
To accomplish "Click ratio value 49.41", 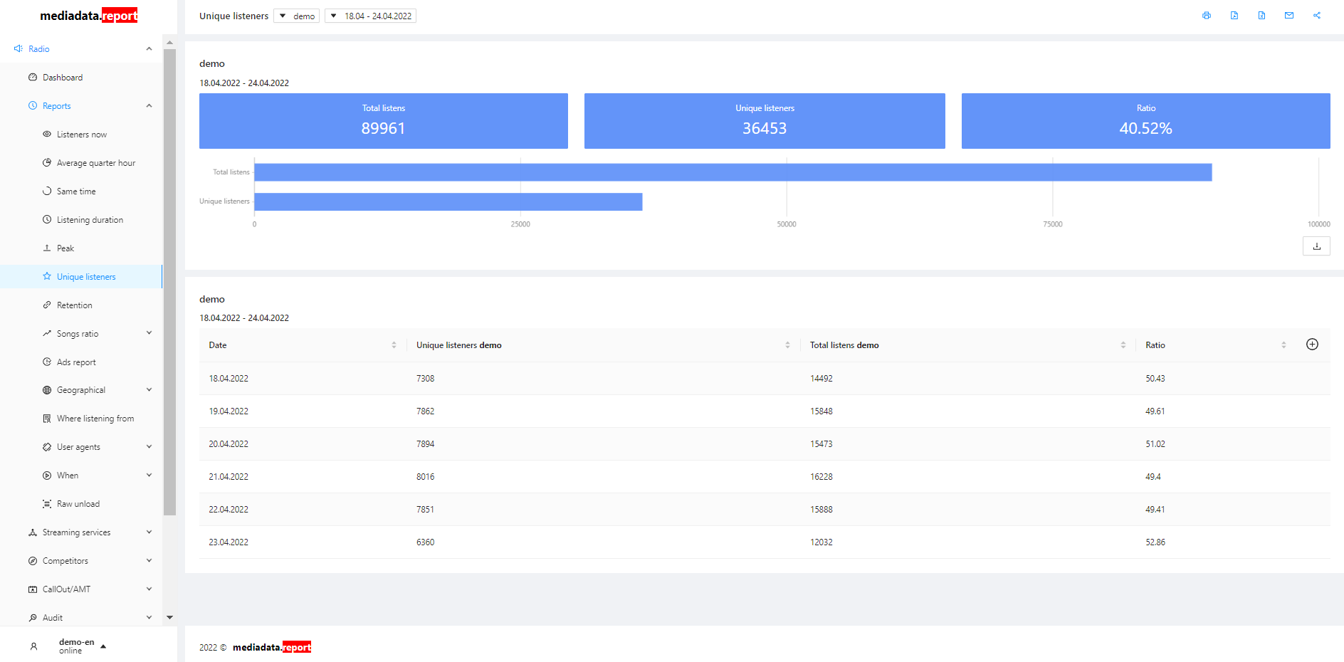I will click(x=1155, y=510).
